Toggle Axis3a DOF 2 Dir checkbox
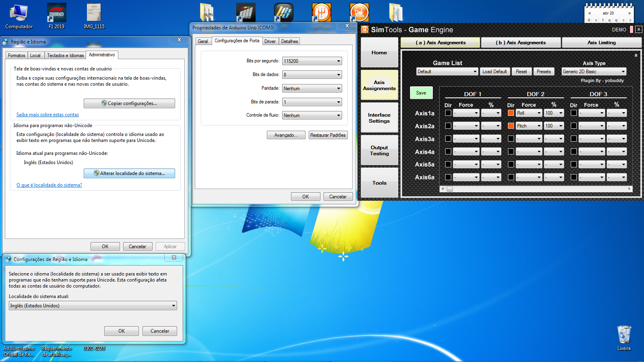The width and height of the screenshot is (644, 362). pos(511,139)
